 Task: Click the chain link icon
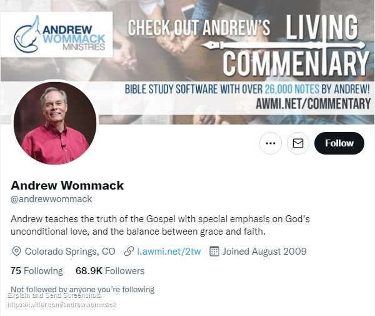pos(129,252)
